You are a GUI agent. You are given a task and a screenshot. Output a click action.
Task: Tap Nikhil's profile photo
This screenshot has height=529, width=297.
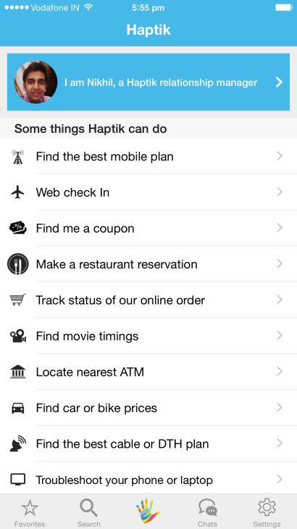click(35, 82)
